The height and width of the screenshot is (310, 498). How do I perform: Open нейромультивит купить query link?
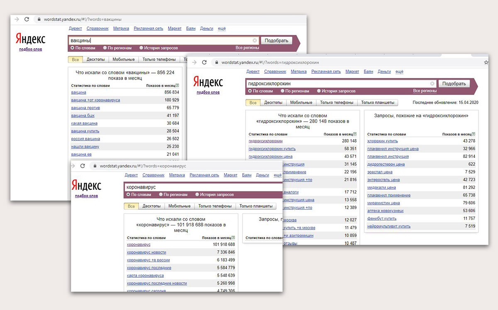(388, 226)
